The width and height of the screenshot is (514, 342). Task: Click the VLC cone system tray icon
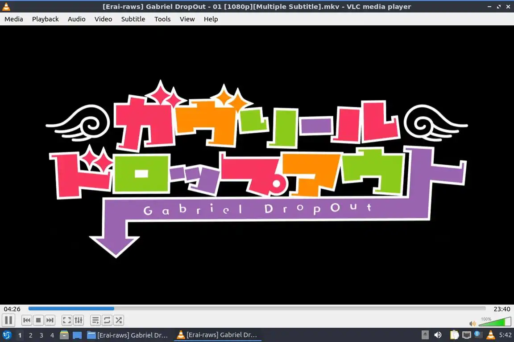click(490, 335)
